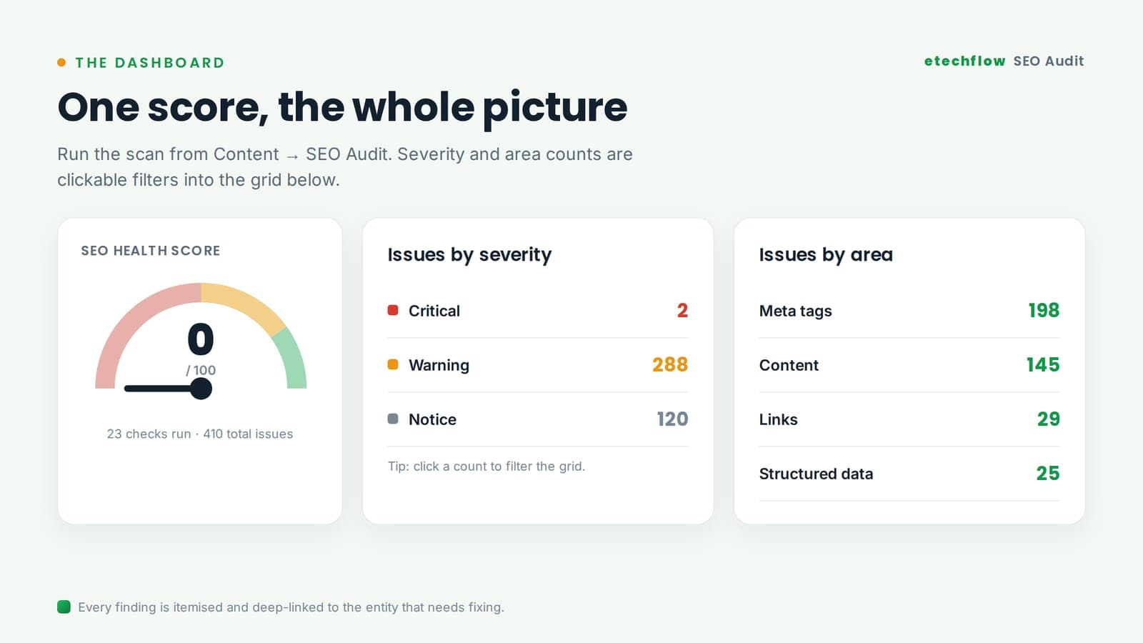Image resolution: width=1143 pixels, height=643 pixels.
Task: Open Structured data issues count 25
Action: point(1048,473)
